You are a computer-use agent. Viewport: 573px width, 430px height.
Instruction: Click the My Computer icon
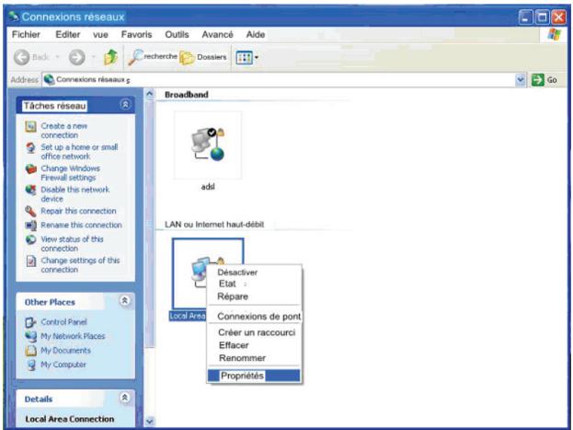(x=31, y=365)
